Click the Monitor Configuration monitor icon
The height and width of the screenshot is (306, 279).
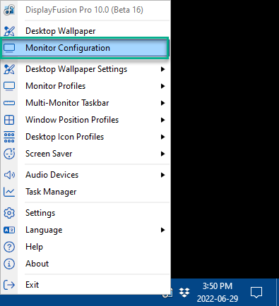click(9, 48)
